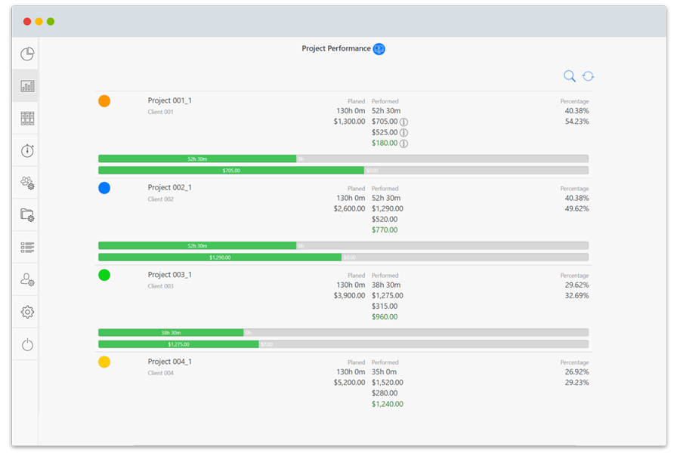680x453 pixels.
Task: Click the 38h 30m progress bar of Project 003_1
Action: point(171,332)
